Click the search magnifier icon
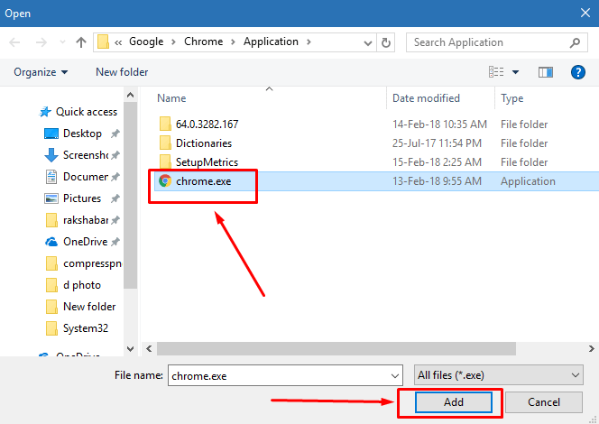The height and width of the screenshot is (424, 599). (x=575, y=42)
